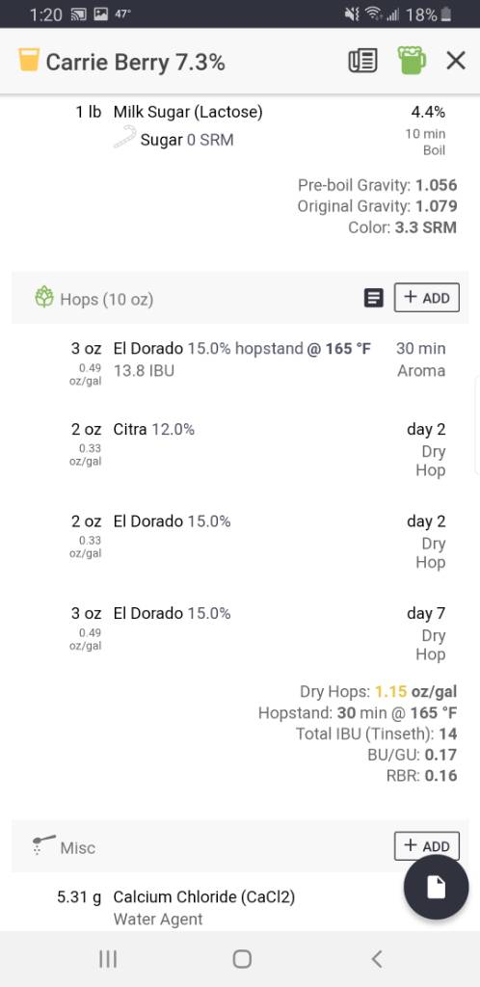The height and width of the screenshot is (987, 480).
Task: Open the recipe sheet newspaper icon
Action: 363,61
